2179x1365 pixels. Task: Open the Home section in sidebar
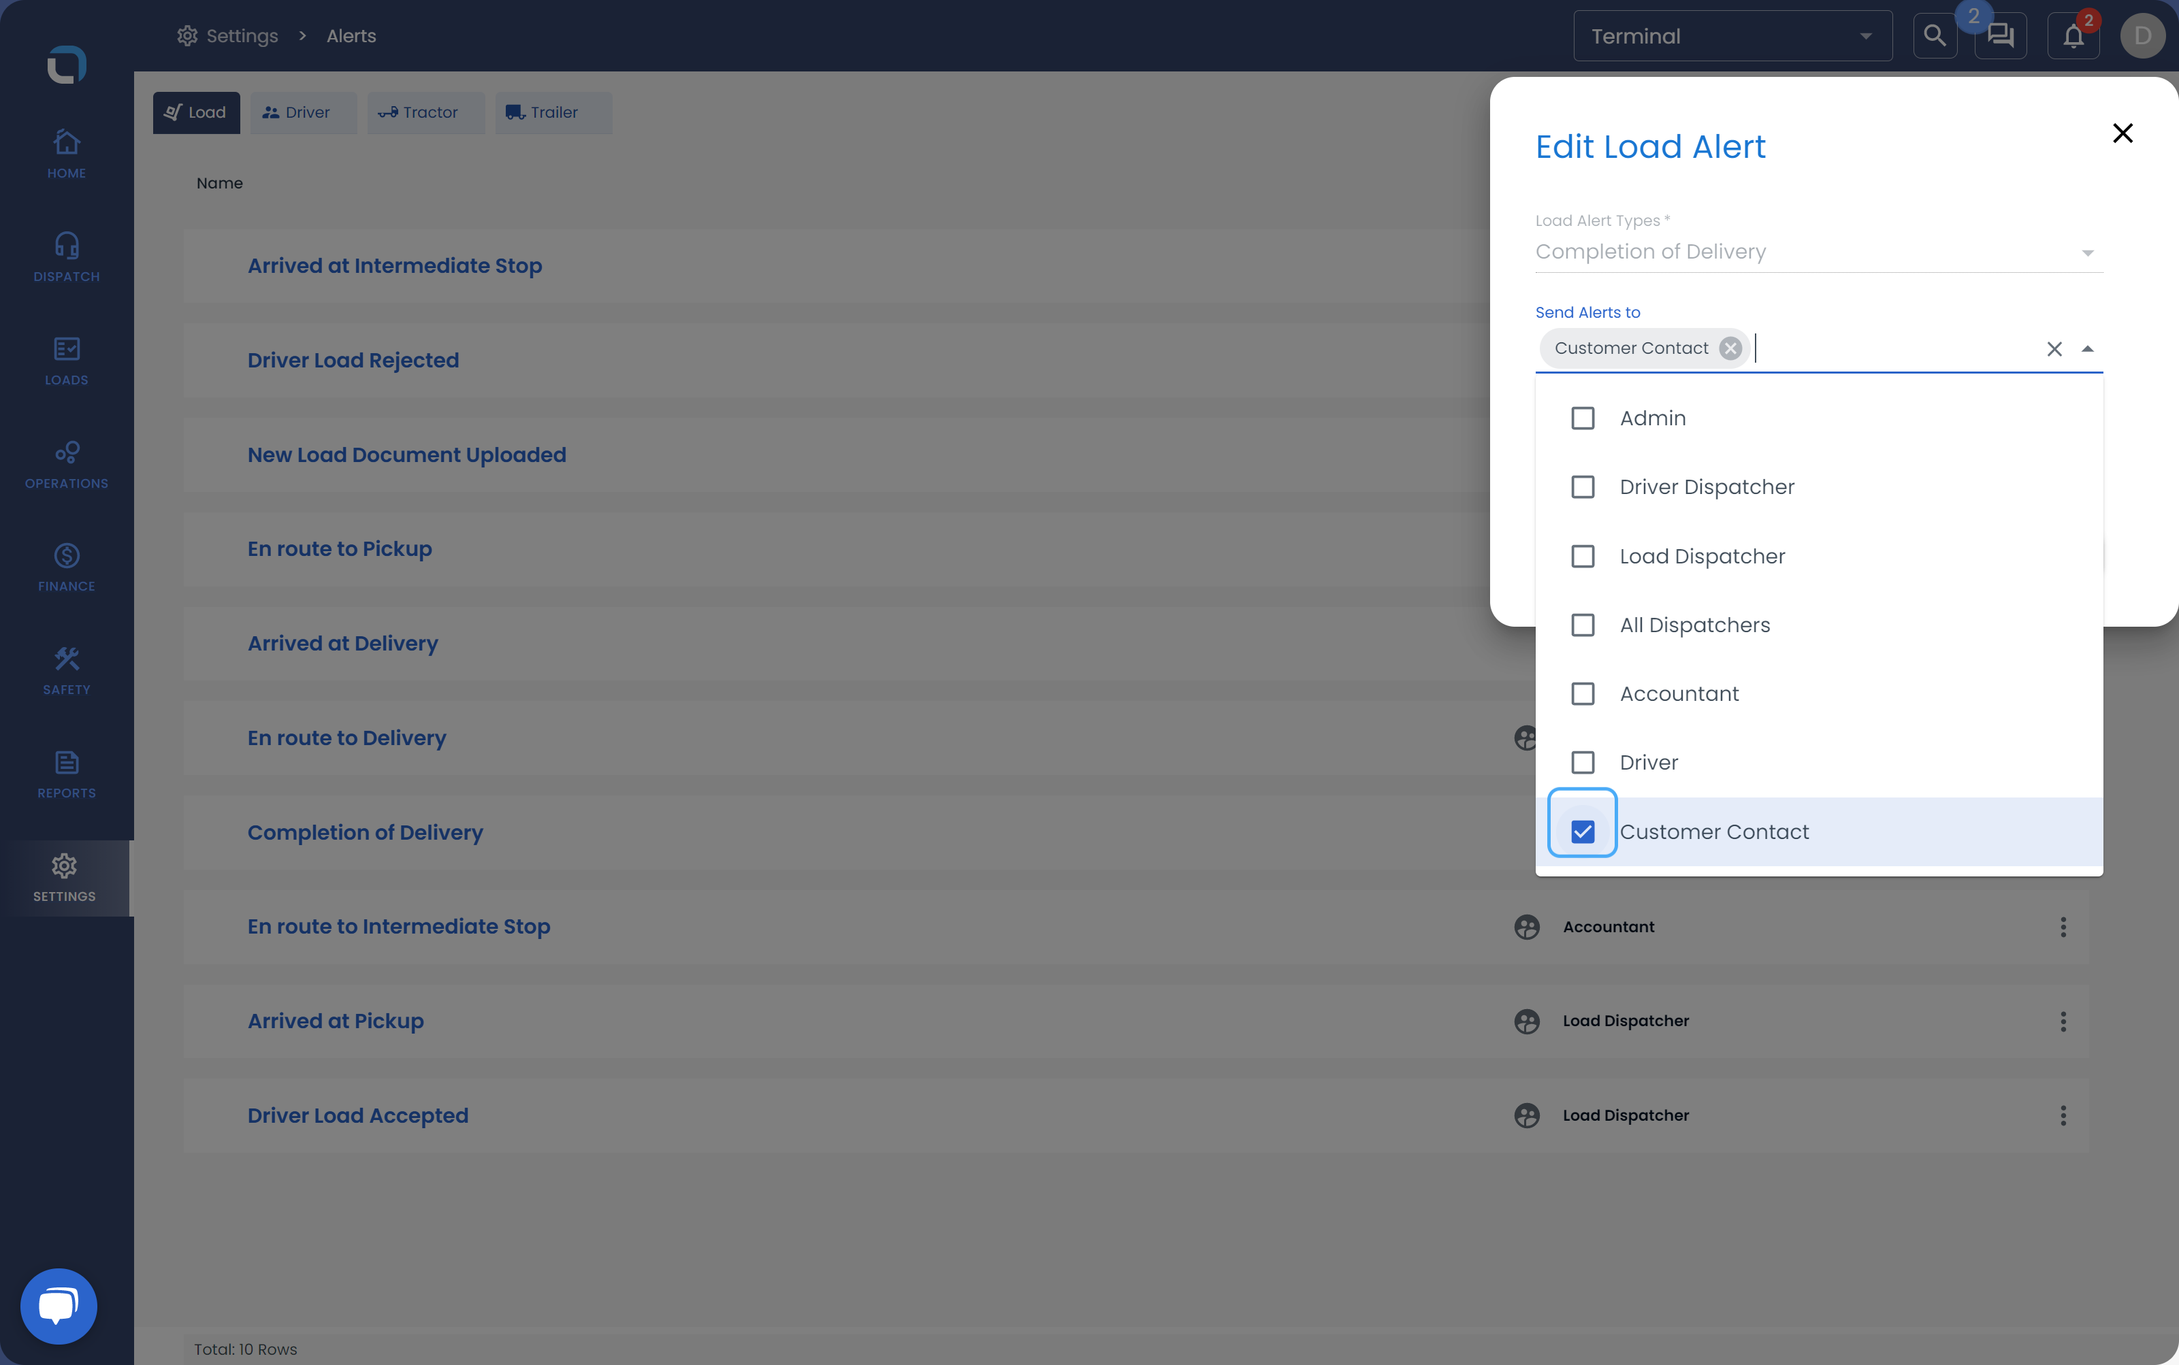coord(66,154)
